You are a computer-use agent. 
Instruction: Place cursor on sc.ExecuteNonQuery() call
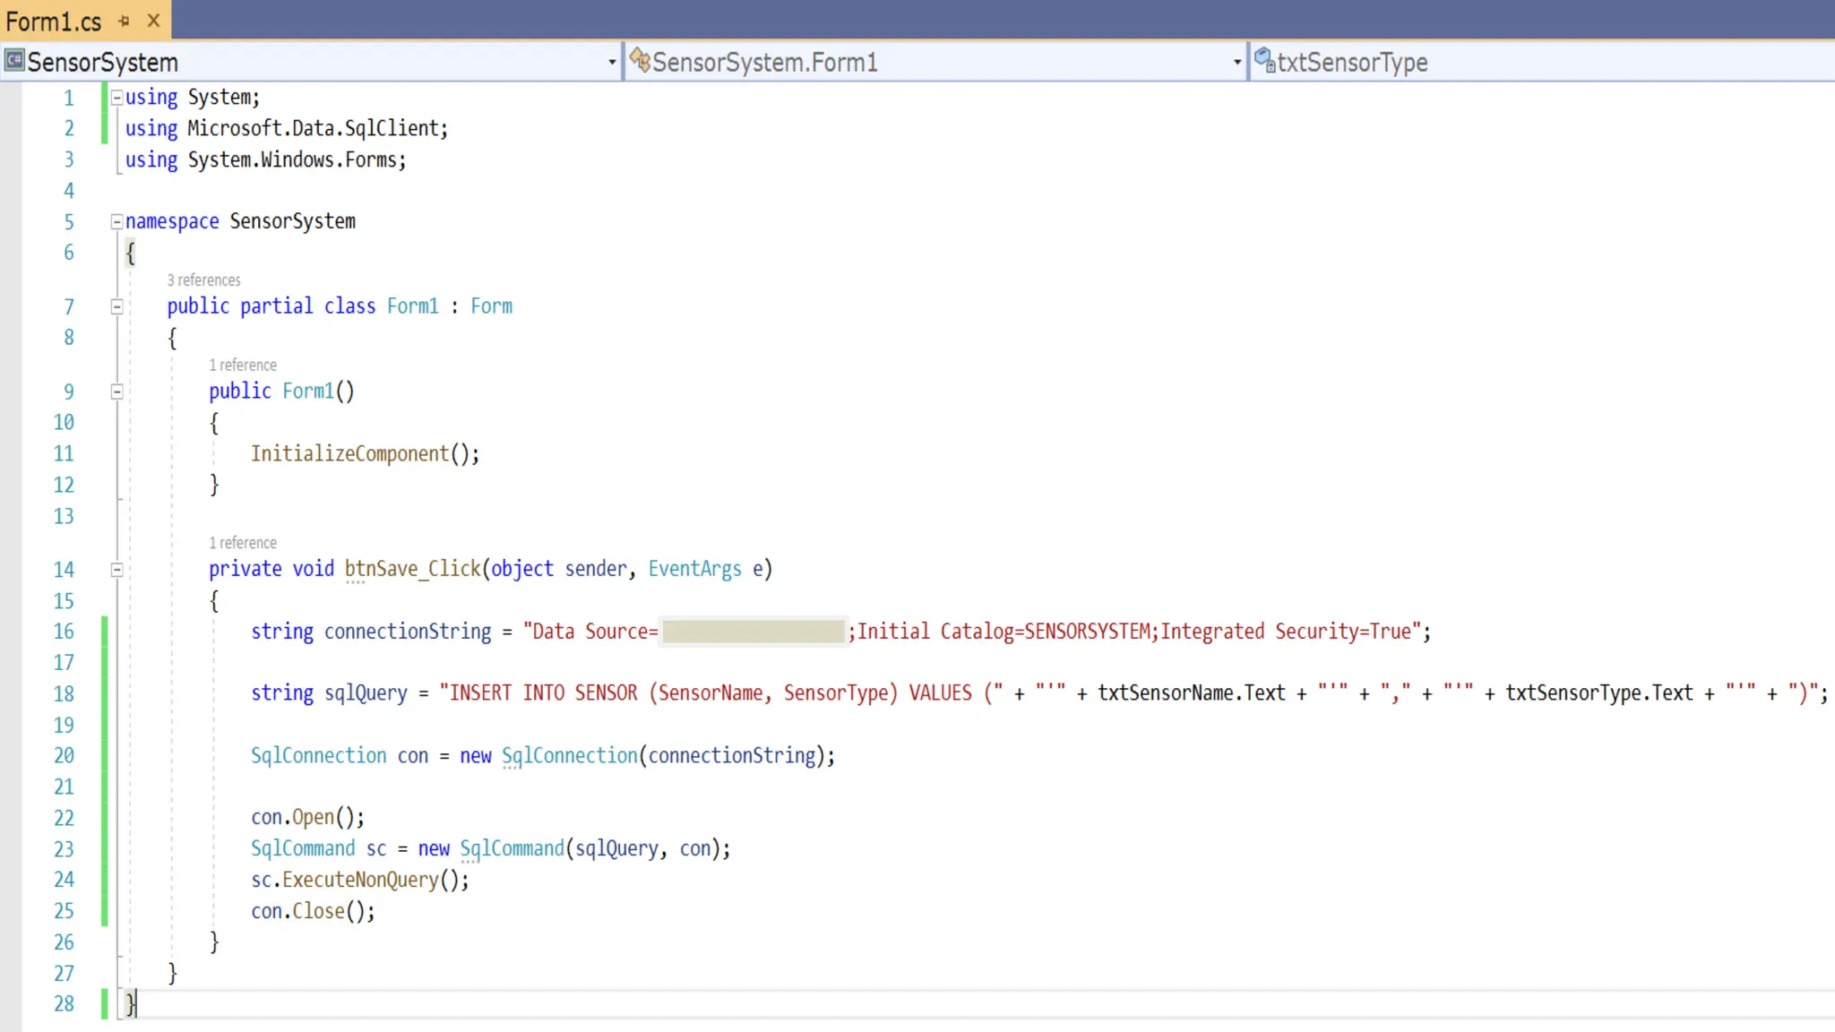[359, 881]
